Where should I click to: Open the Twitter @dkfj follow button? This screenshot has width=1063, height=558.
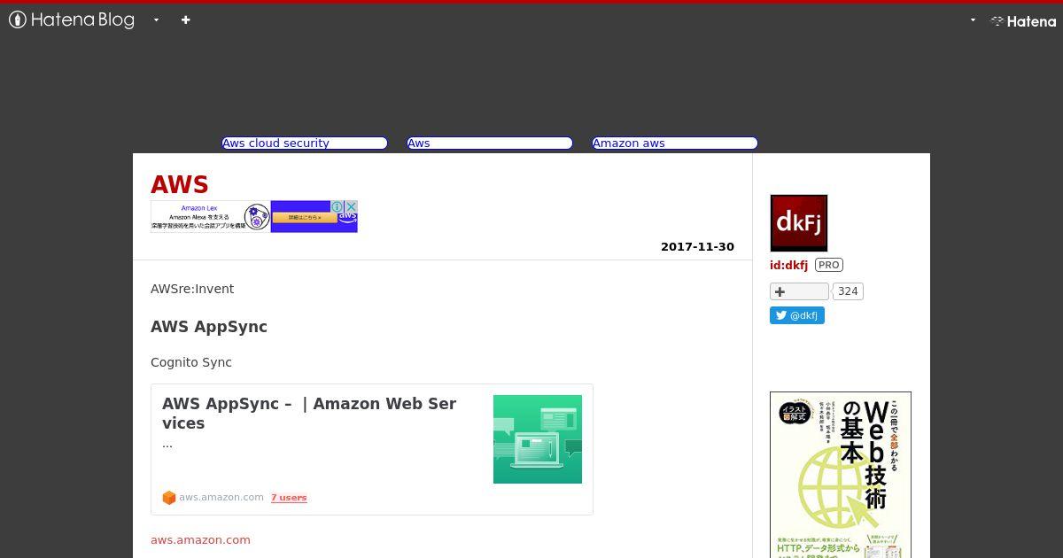(x=797, y=315)
